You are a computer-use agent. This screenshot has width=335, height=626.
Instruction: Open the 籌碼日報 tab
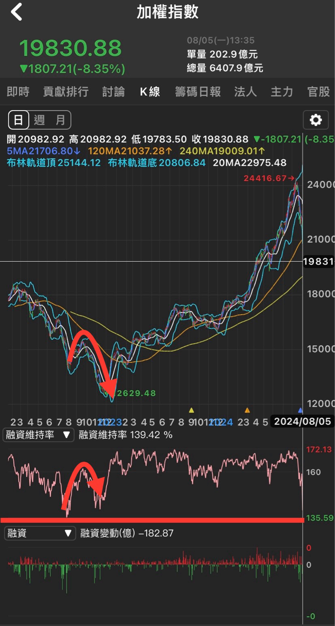click(198, 91)
